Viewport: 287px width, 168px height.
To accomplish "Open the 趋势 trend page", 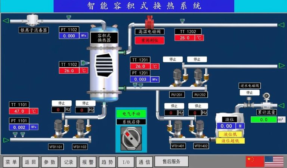I will [x=107, y=162].
